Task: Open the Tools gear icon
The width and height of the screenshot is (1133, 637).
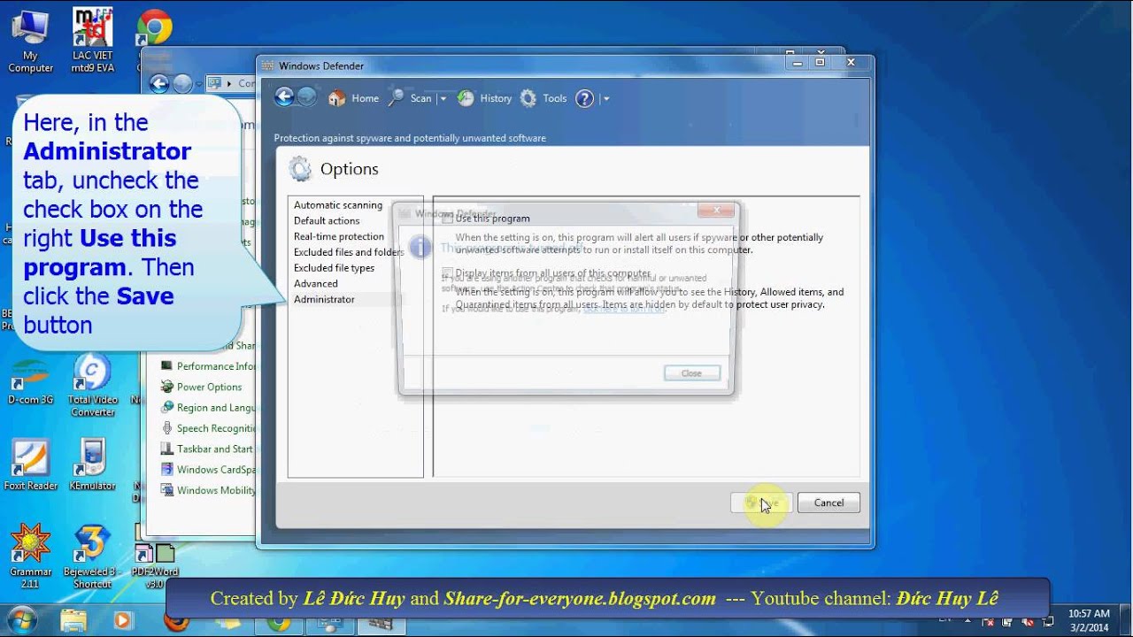Action: [x=528, y=98]
